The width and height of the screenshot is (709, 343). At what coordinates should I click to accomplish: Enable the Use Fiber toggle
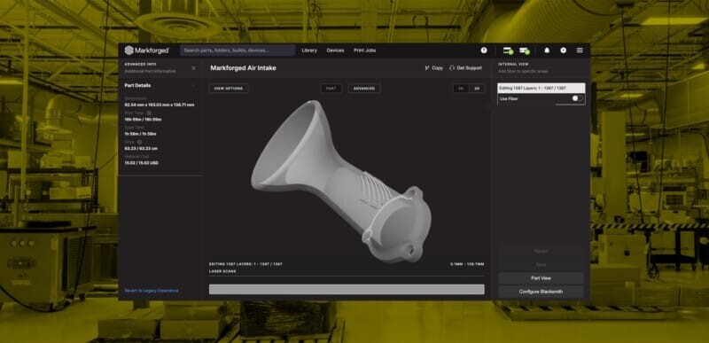[578, 98]
